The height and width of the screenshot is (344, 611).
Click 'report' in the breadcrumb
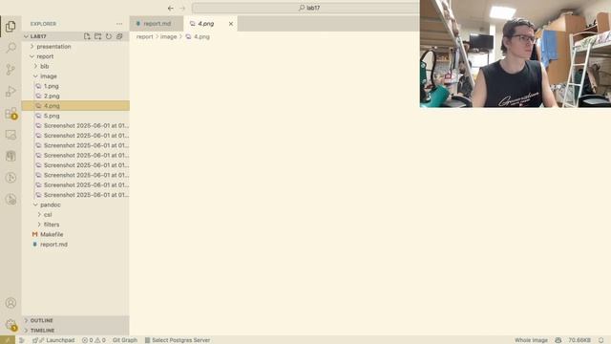(144, 36)
